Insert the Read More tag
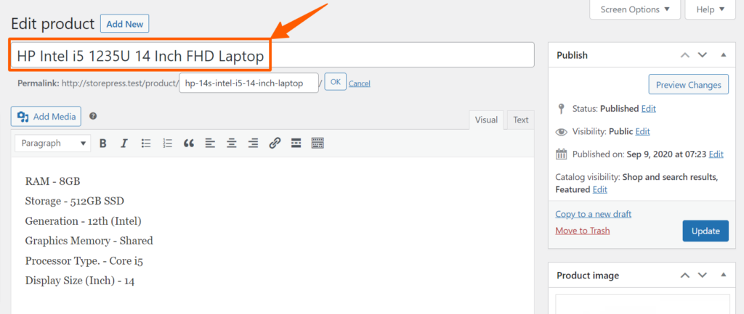Image resolution: width=744 pixels, height=314 pixels. (296, 144)
